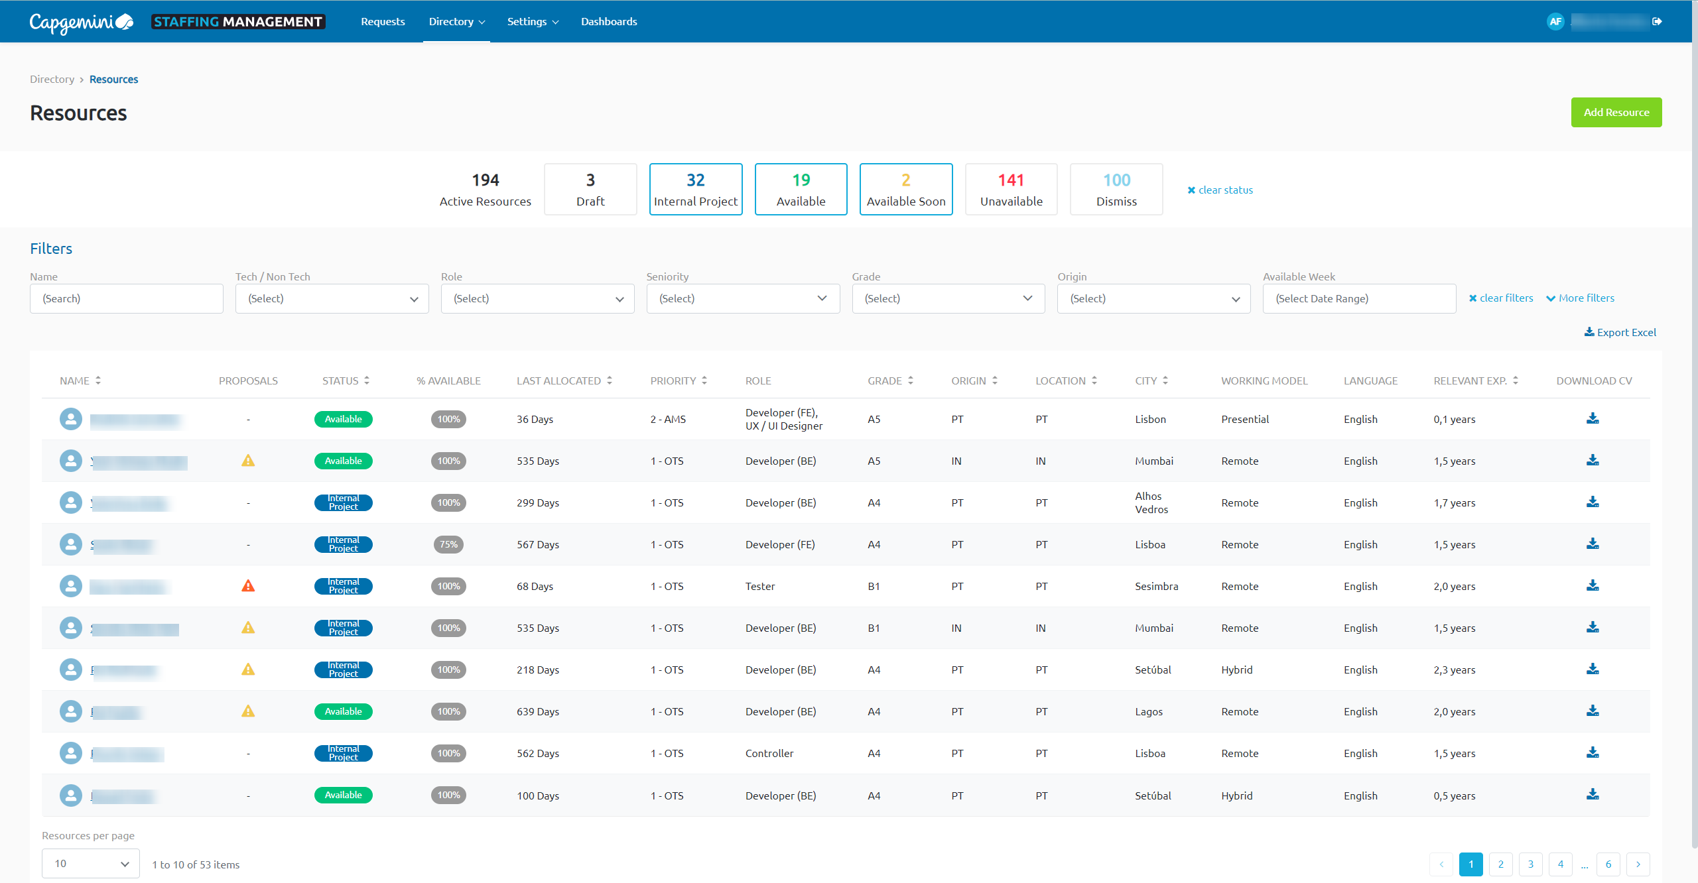Click the Export Excel download icon

pyautogui.click(x=1589, y=332)
